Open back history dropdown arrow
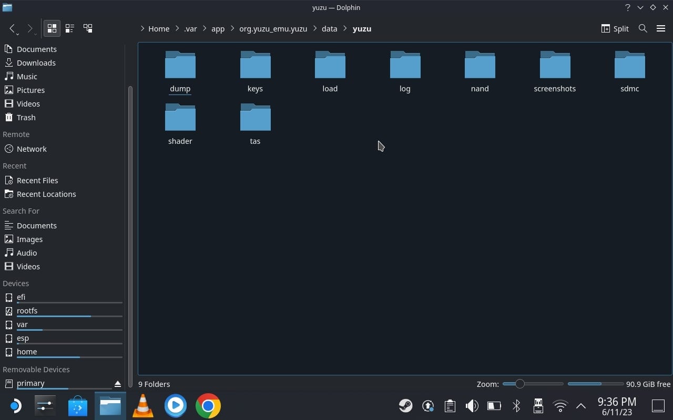This screenshot has height=420, width=673. [17, 34]
